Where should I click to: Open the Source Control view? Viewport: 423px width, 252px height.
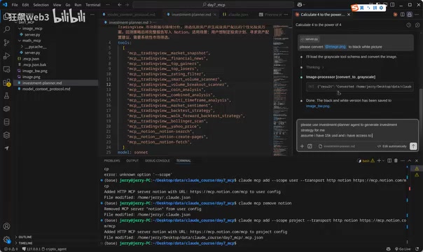coord(7,43)
